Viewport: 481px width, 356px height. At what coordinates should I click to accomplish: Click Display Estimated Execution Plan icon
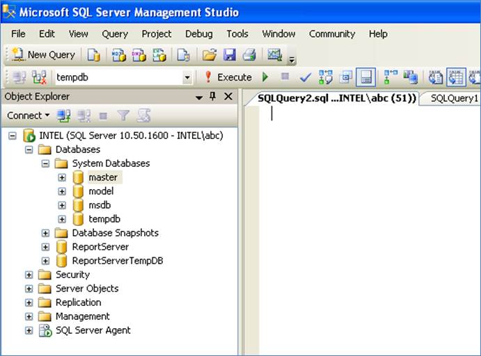click(x=326, y=77)
